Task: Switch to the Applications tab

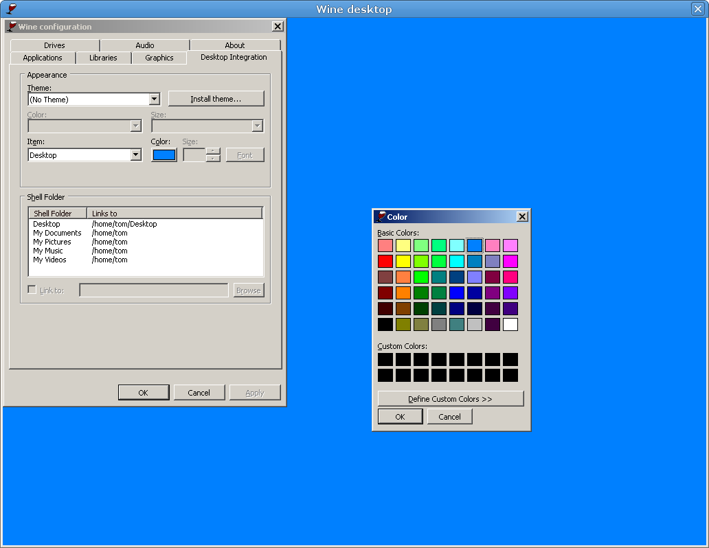Action: [43, 58]
